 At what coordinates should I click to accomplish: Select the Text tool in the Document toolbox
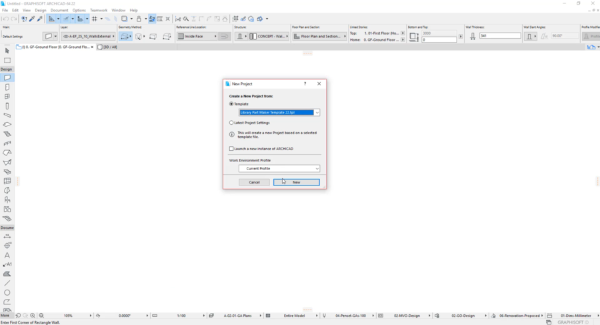click(7, 255)
